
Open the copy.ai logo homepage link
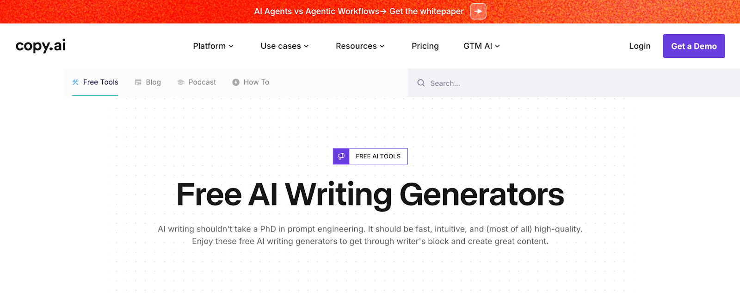[41, 45]
